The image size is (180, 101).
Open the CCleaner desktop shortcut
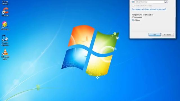(5, 12)
